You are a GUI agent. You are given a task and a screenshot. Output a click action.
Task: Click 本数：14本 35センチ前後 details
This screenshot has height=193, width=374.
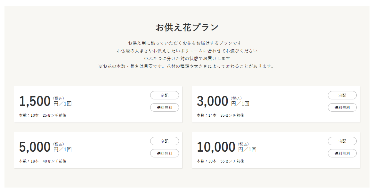(220, 115)
